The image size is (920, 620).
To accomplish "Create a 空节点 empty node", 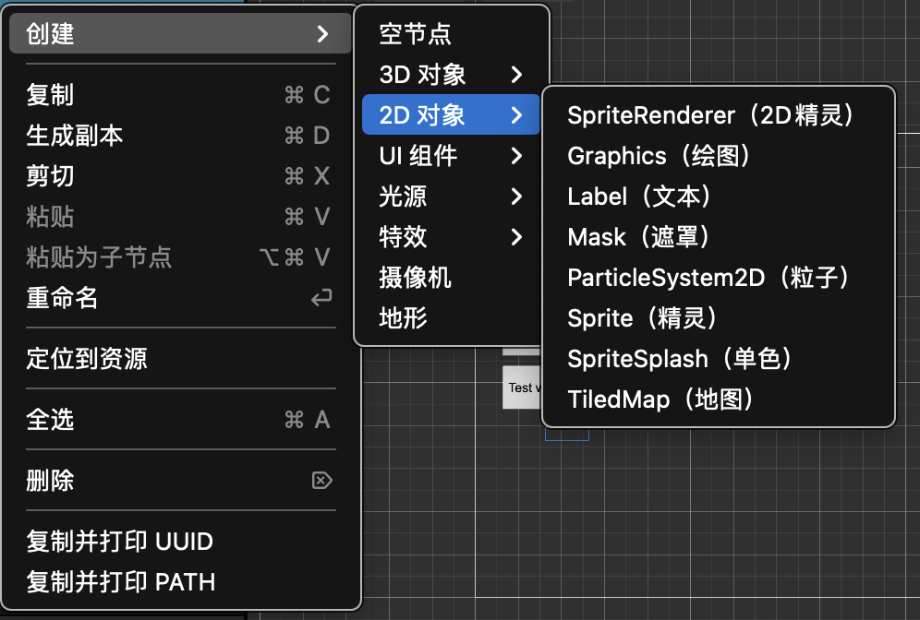I will [451, 33].
